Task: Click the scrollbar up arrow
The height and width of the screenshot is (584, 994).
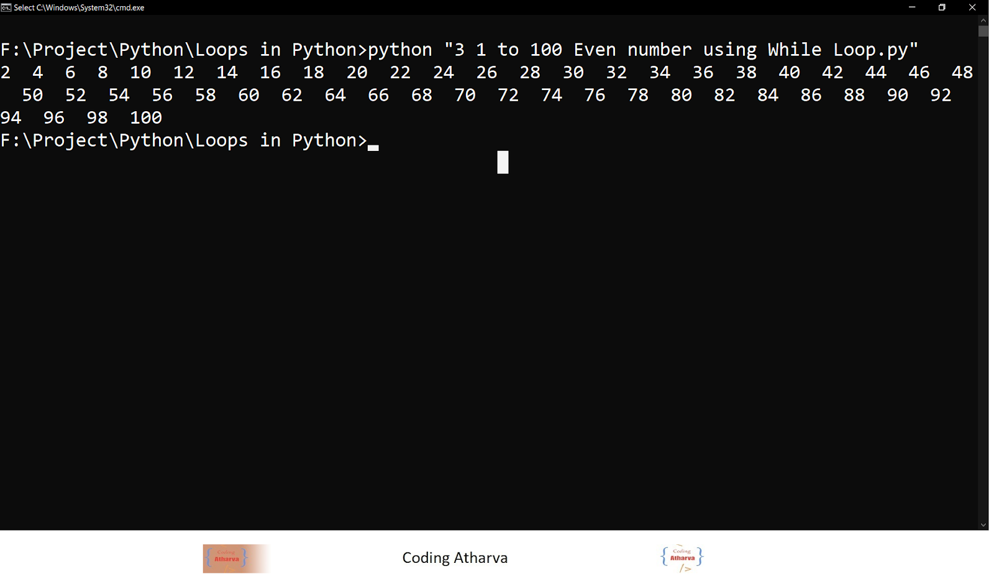Action: point(984,20)
